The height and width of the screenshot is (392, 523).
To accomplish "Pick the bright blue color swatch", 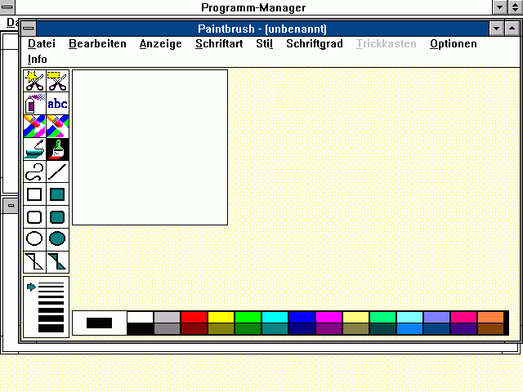I will point(302,317).
